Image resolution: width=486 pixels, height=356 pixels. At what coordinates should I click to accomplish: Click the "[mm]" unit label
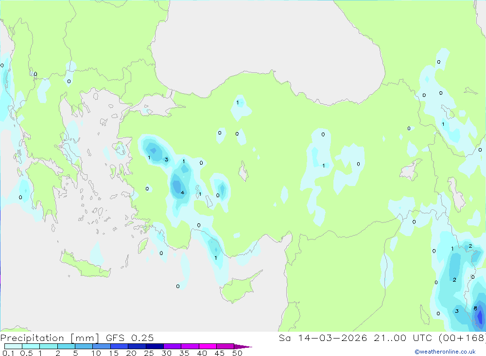point(85,338)
